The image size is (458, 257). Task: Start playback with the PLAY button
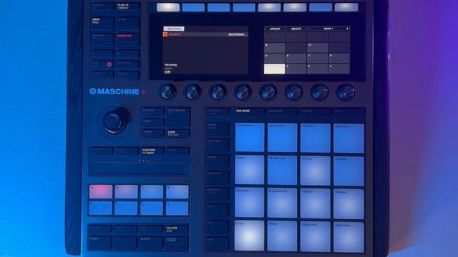point(100,243)
